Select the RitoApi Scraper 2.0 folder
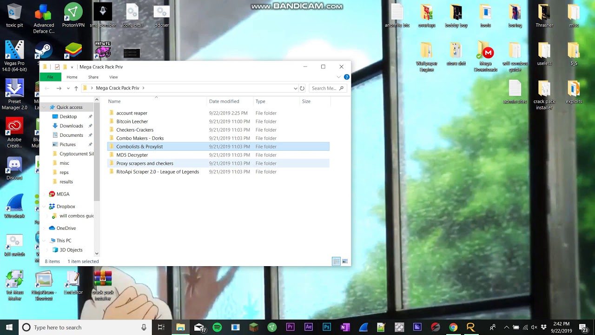 click(x=218, y=172)
